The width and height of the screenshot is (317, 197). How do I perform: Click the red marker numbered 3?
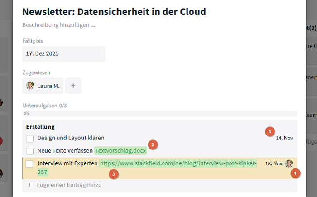click(114, 173)
